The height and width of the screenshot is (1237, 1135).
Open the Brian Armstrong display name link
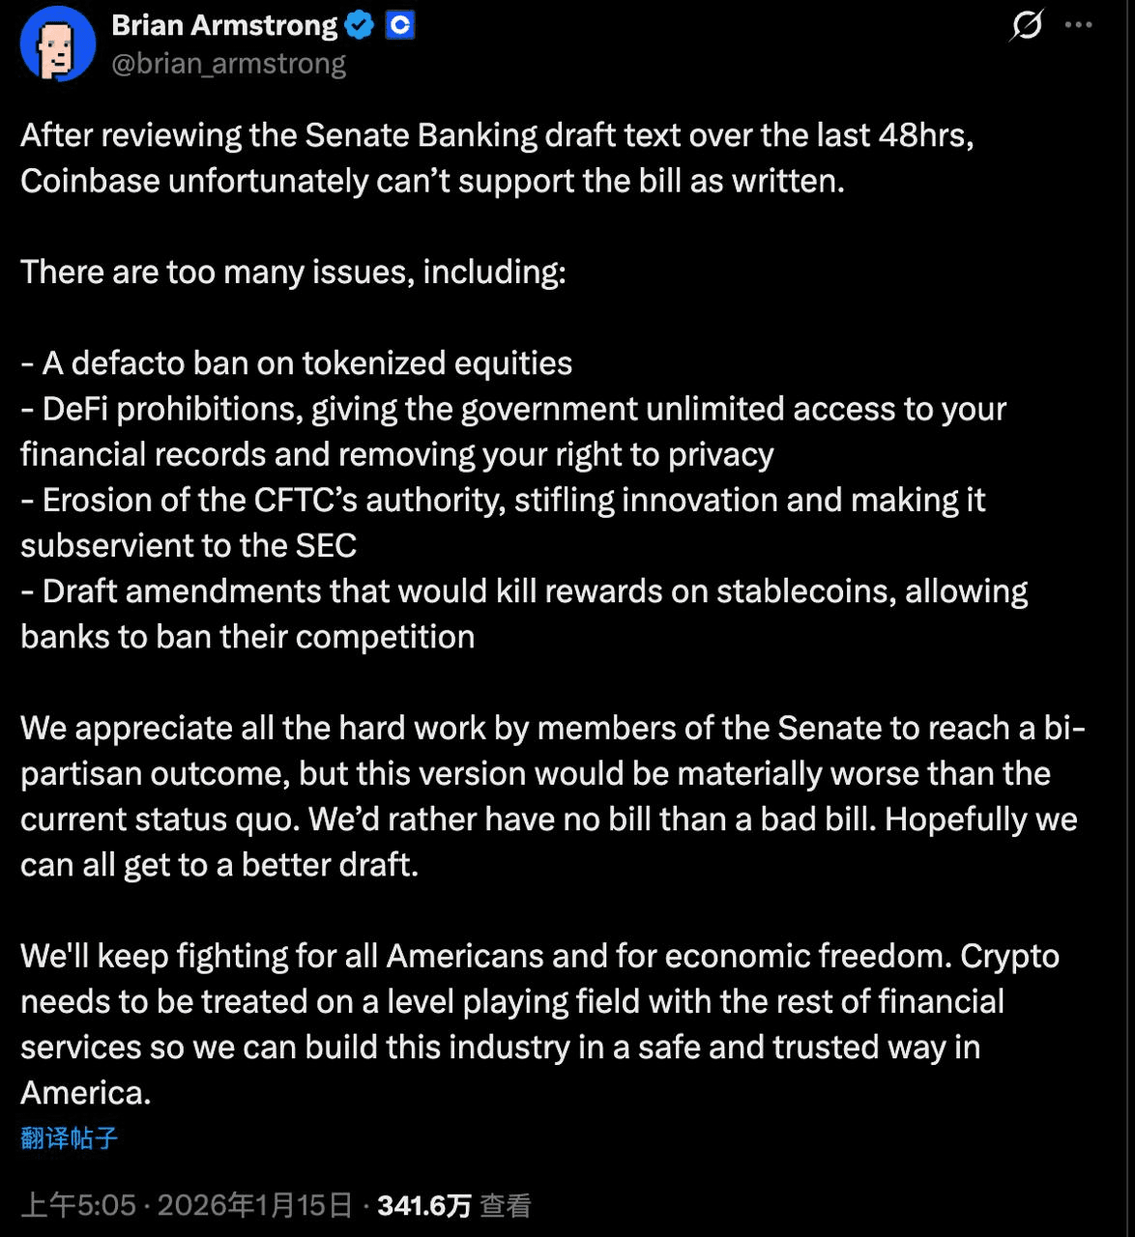(x=224, y=25)
